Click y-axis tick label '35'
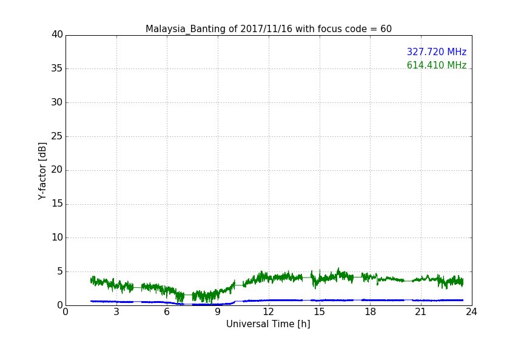 click(x=57, y=68)
